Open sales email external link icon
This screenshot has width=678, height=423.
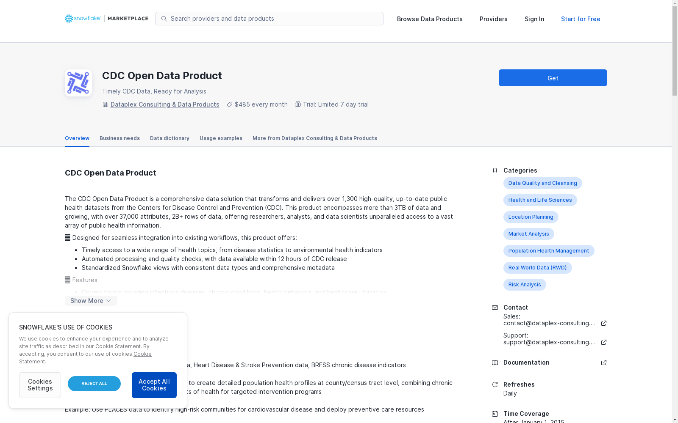coord(604,323)
